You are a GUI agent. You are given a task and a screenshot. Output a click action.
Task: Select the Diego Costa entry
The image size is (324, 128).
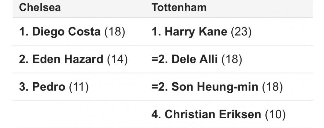pos(72,32)
